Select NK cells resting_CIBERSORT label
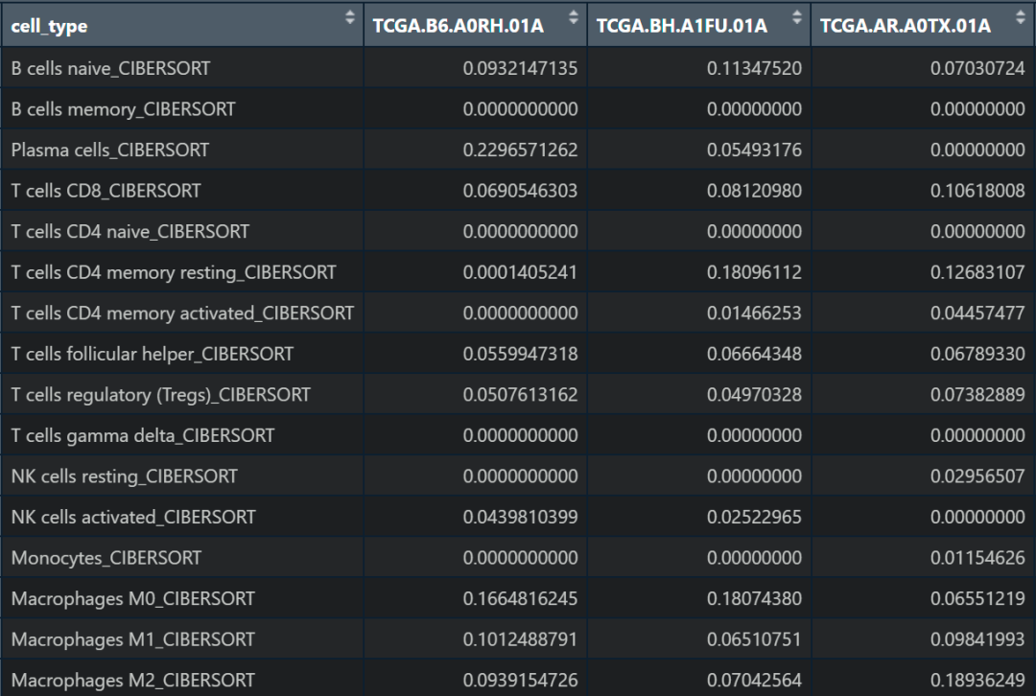The image size is (1036, 696). [x=124, y=476]
